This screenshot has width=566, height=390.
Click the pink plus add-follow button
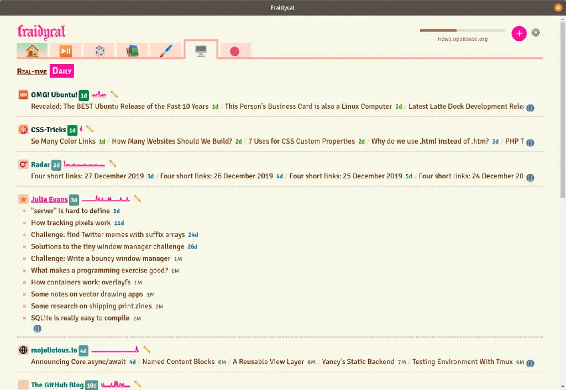(x=519, y=34)
